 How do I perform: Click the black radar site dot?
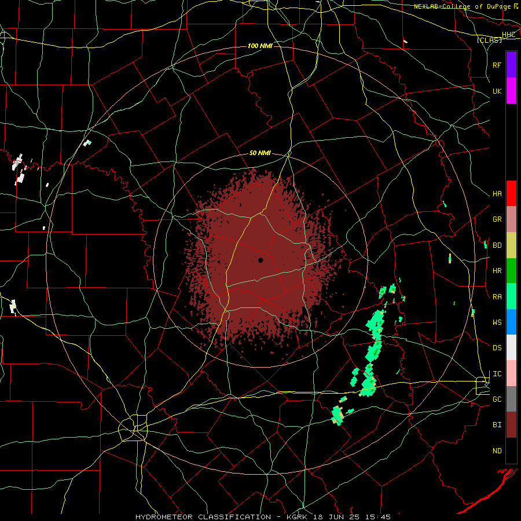point(260,260)
